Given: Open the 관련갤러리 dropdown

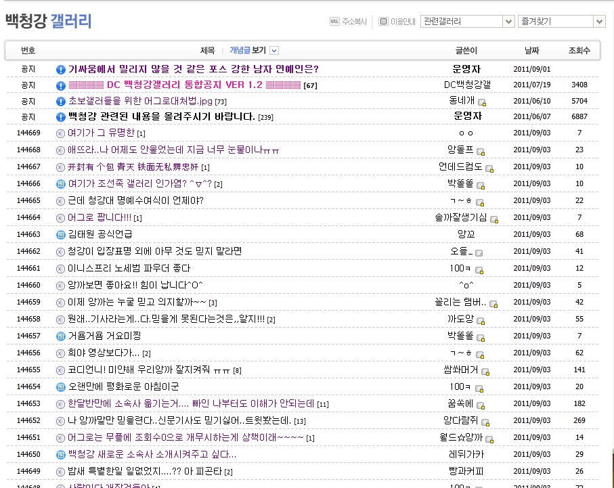Looking at the screenshot, I should (467, 21).
